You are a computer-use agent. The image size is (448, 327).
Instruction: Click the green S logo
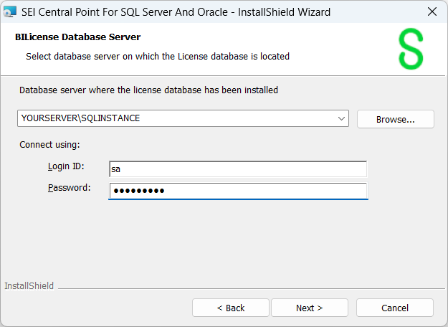tap(411, 49)
